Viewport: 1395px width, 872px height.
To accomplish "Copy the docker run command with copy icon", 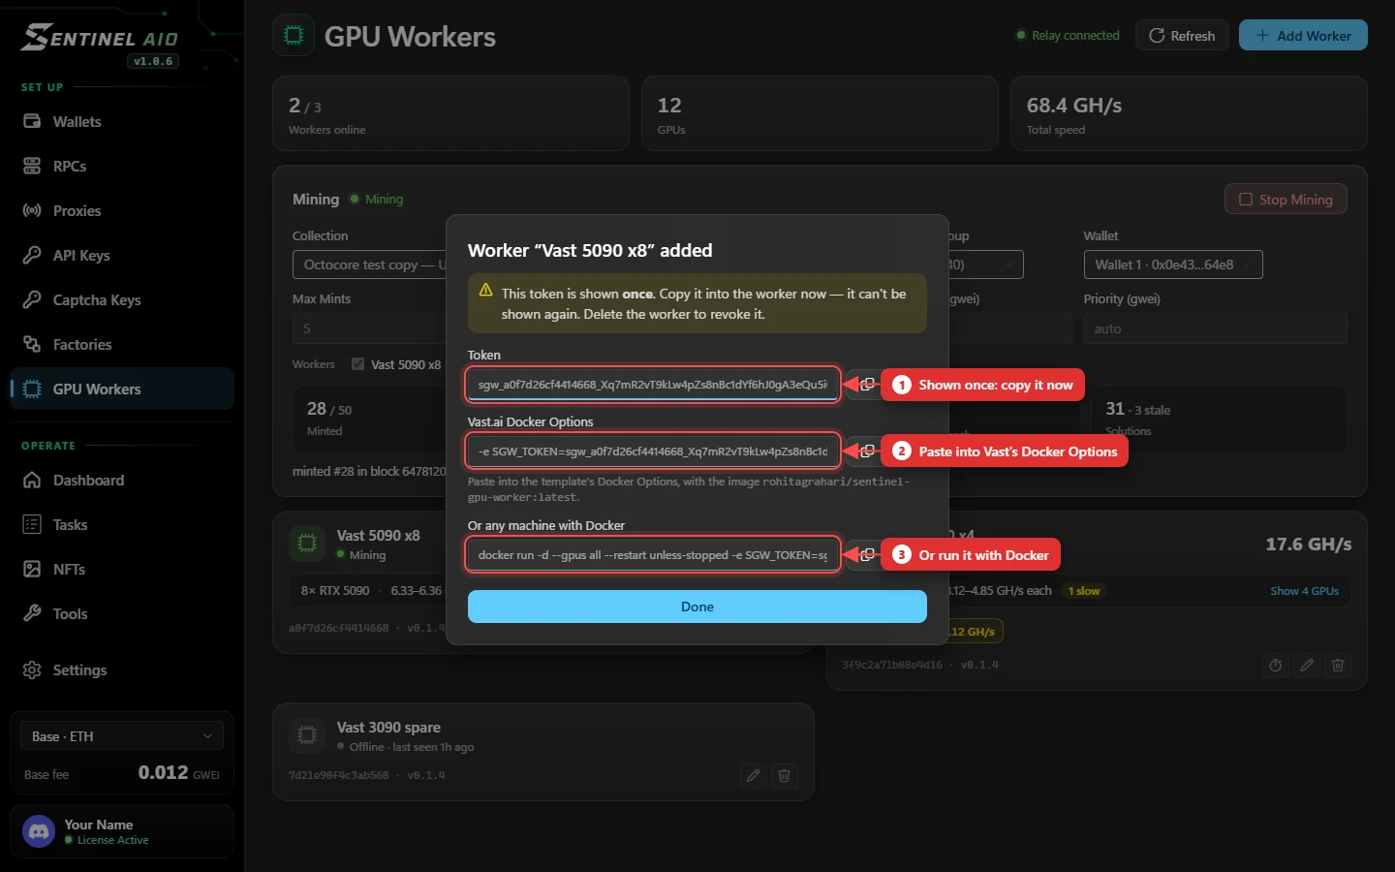I will coord(867,555).
